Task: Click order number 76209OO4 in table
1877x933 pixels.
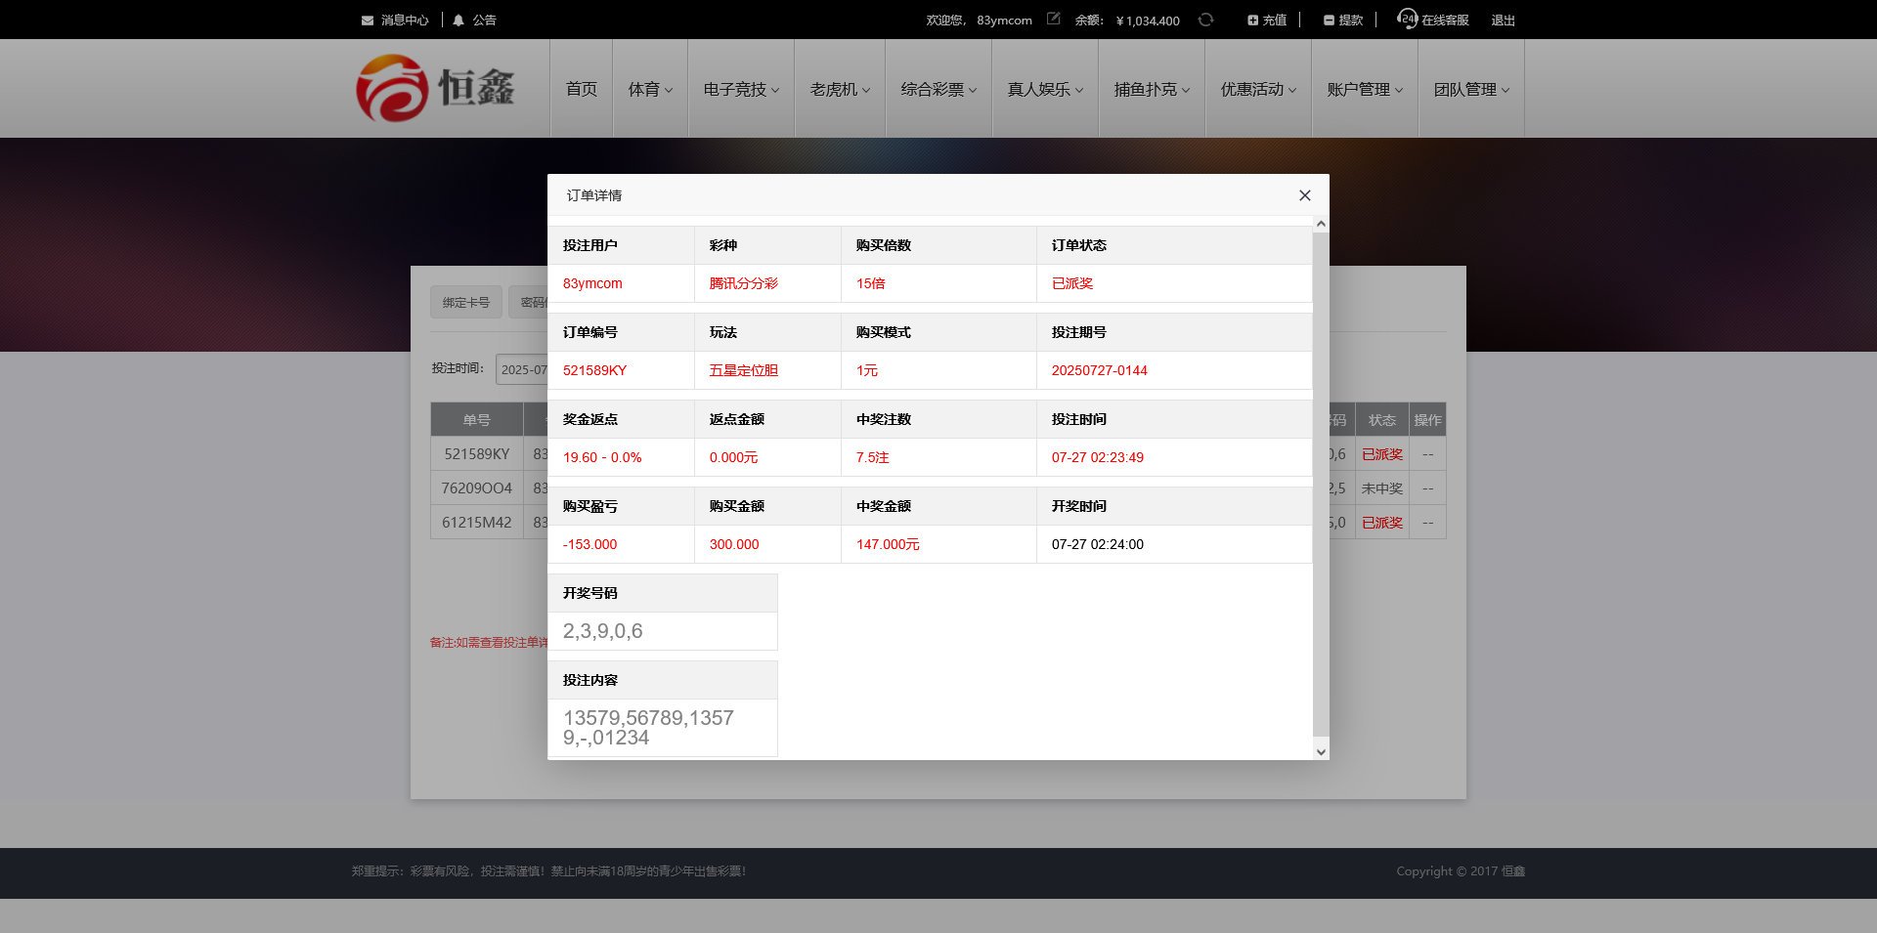Action: pyautogui.click(x=477, y=488)
